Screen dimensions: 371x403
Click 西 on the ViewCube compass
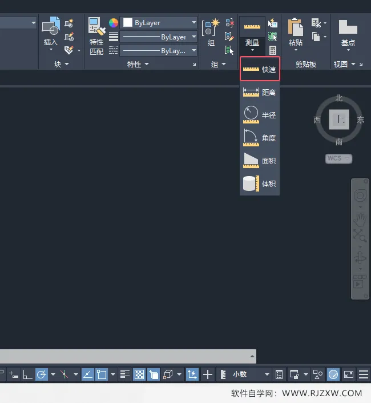(x=317, y=119)
